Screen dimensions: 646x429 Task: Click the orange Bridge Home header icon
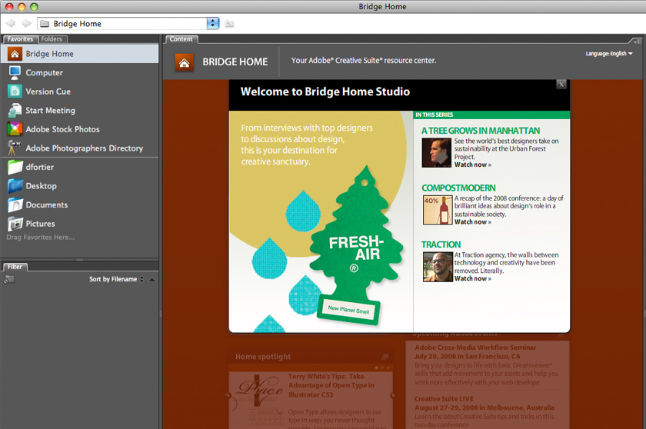[184, 62]
